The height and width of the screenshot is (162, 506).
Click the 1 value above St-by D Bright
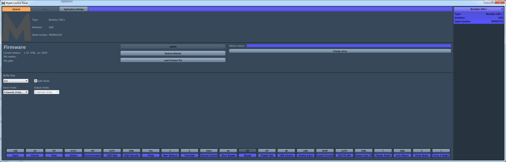441,151
